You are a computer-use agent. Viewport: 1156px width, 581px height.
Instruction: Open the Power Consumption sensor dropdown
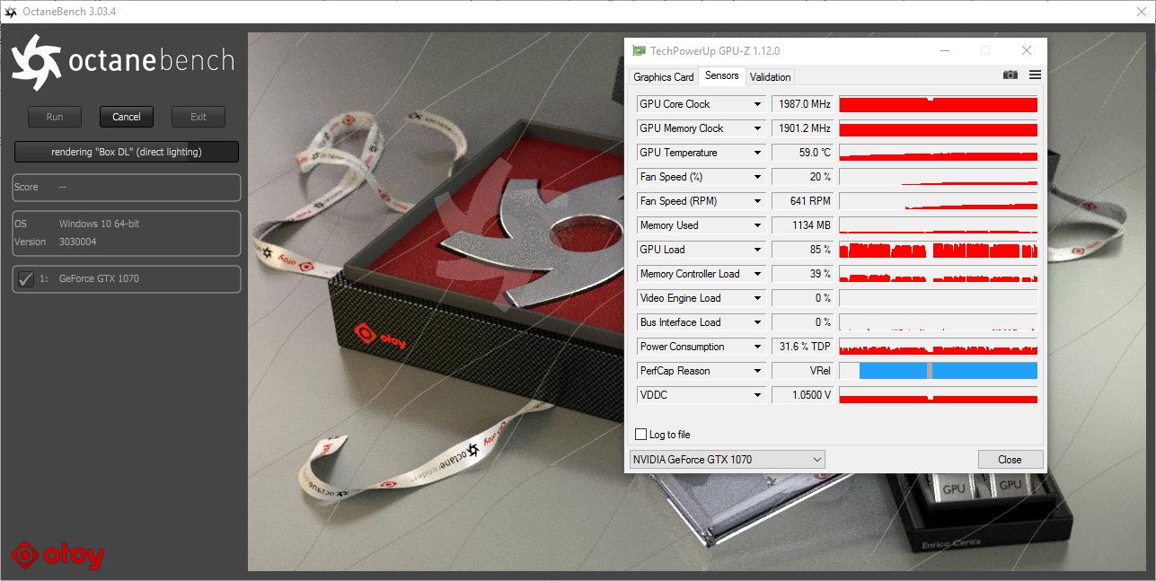[757, 347]
